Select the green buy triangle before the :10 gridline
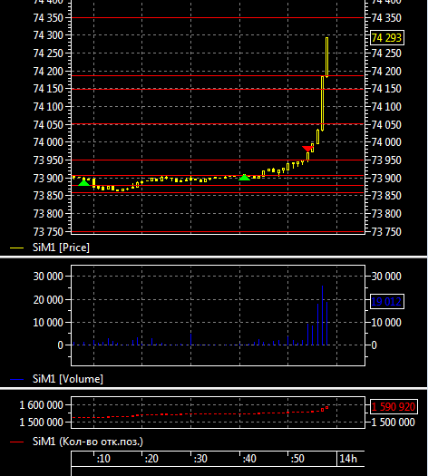The image size is (428, 476). coord(83,183)
